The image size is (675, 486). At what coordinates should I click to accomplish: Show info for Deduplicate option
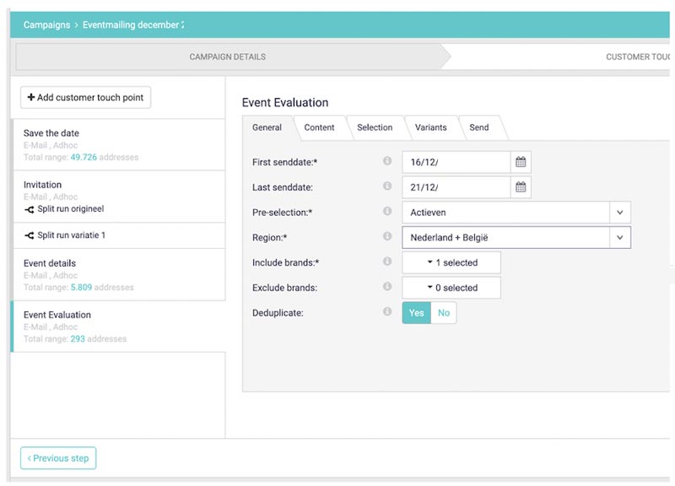click(x=387, y=312)
